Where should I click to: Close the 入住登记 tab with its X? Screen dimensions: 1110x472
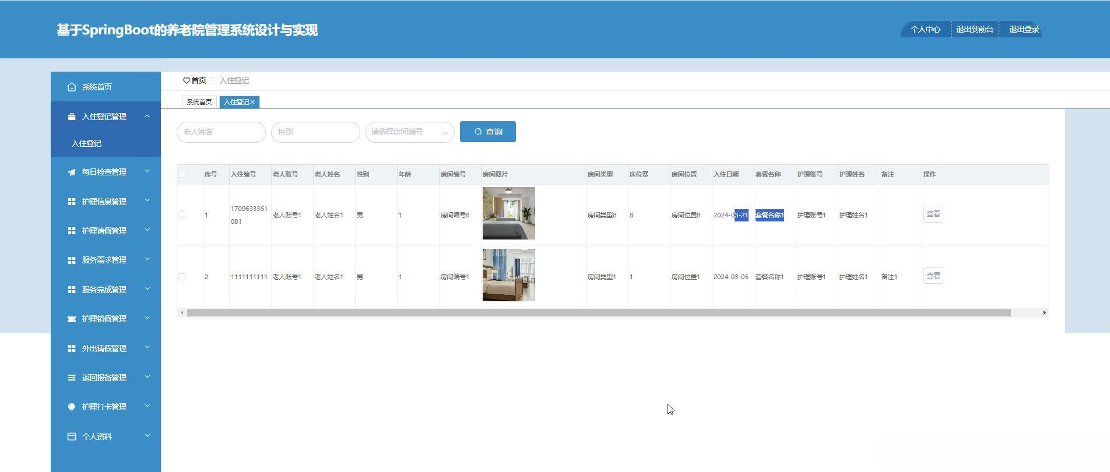(252, 102)
